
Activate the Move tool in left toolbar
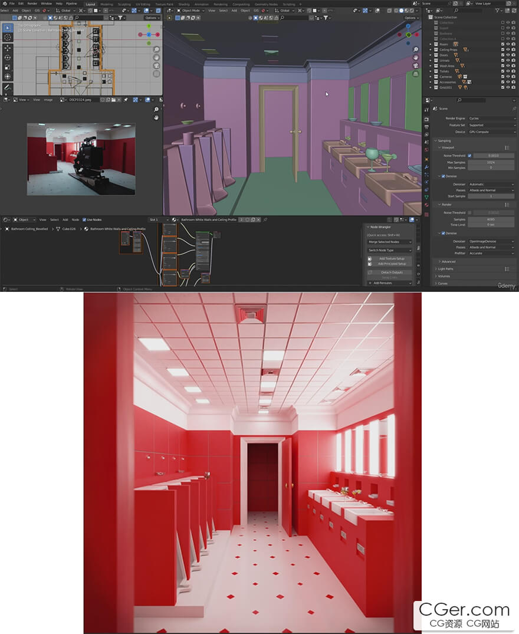pos(8,48)
